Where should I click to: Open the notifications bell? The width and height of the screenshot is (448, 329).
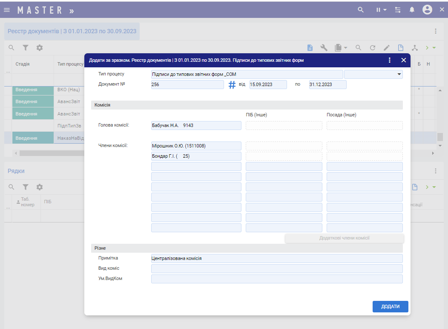[412, 10]
